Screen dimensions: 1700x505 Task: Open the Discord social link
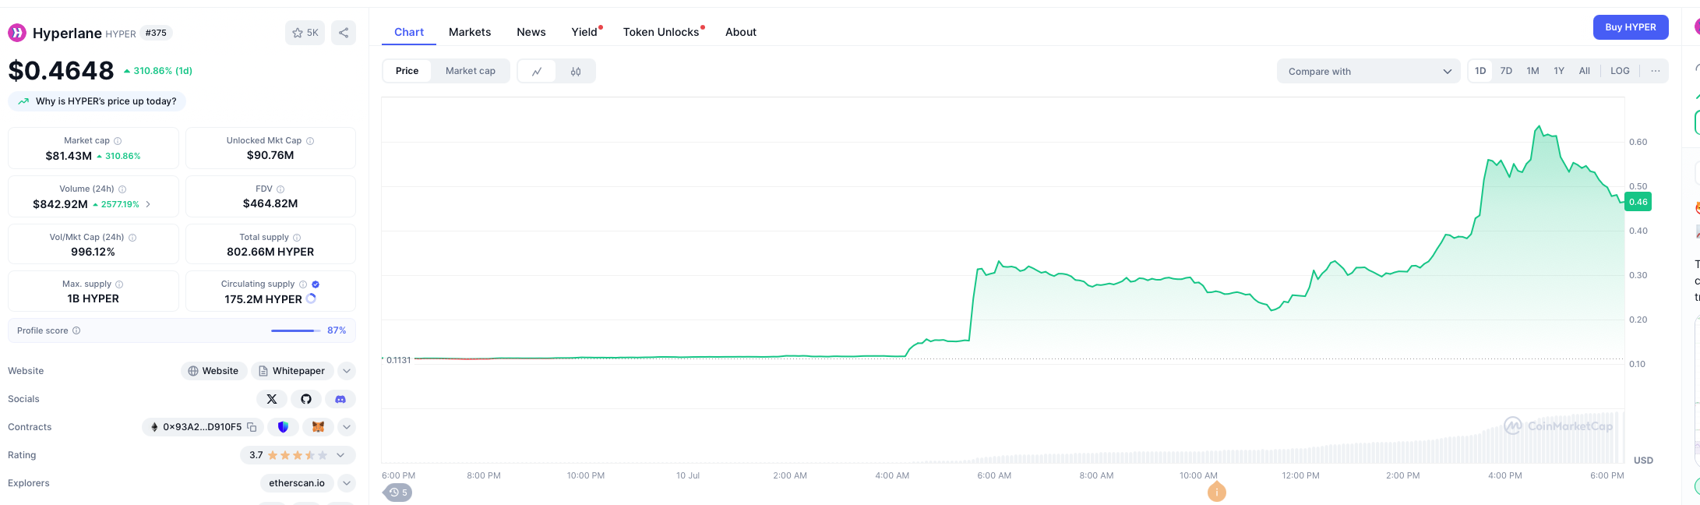(340, 399)
